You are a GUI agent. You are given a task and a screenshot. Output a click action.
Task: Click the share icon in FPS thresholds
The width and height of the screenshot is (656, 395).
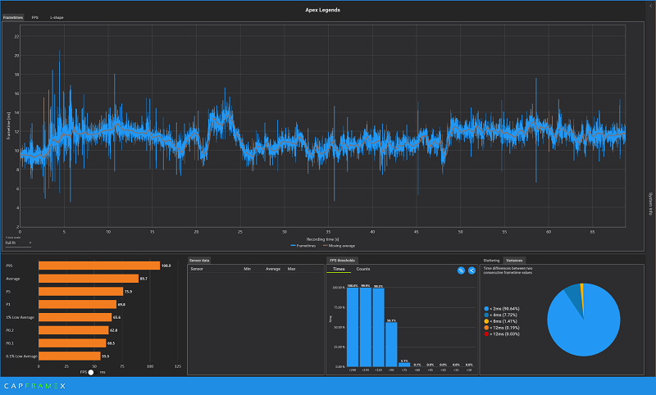pos(471,270)
